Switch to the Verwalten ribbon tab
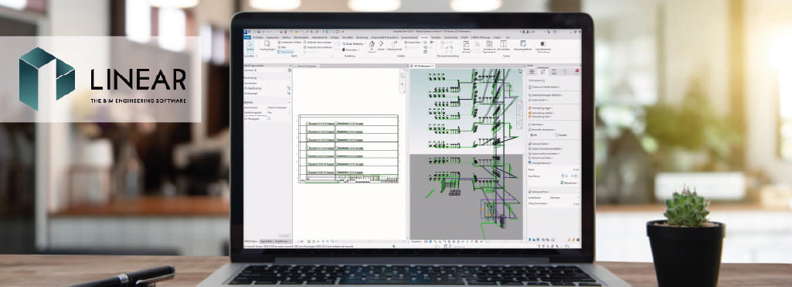792x287 pixels. tap(436, 37)
